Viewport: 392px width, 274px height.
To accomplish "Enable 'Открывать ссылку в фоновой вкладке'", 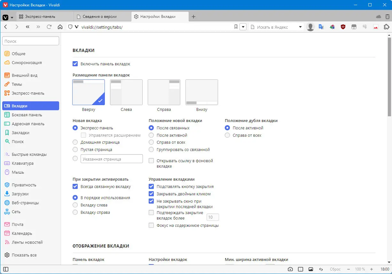I will point(151,161).
